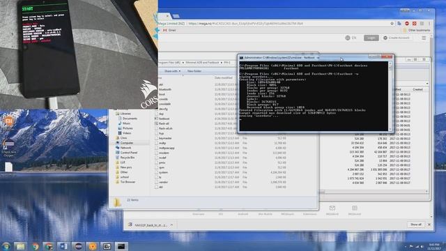Open Control Panel from the navigation pane
The width and height of the screenshot is (446, 251).
coord(129,153)
